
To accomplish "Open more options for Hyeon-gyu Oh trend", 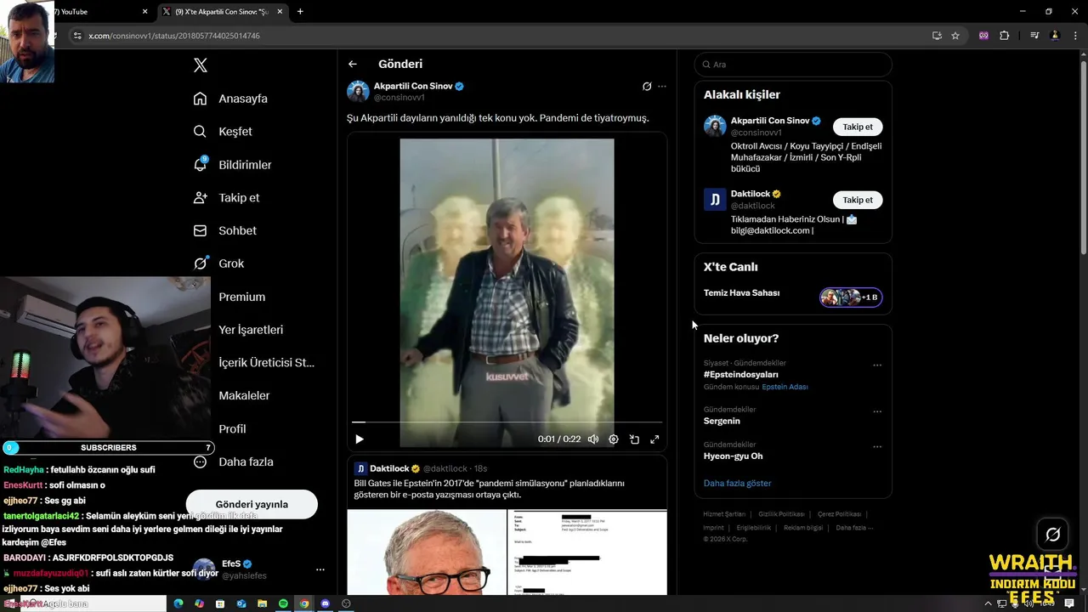I will (x=877, y=446).
